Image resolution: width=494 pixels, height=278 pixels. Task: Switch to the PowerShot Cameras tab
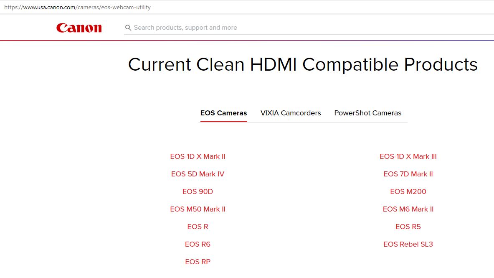367,113
